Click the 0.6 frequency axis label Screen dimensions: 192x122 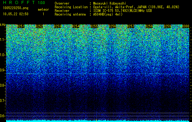(x=2, y=116)
